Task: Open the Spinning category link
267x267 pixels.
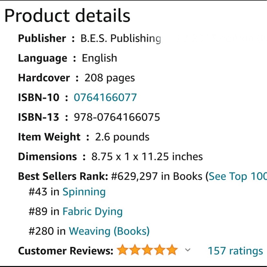Action: [84, 192]
